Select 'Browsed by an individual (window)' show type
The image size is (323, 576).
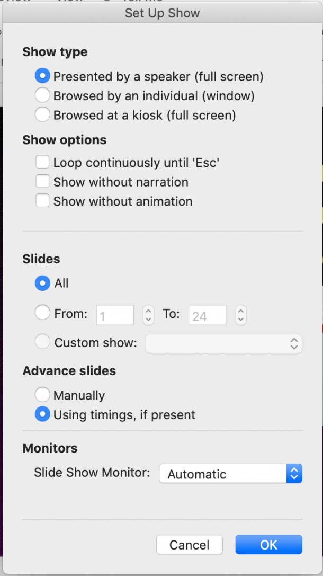(x=42, y=95)
